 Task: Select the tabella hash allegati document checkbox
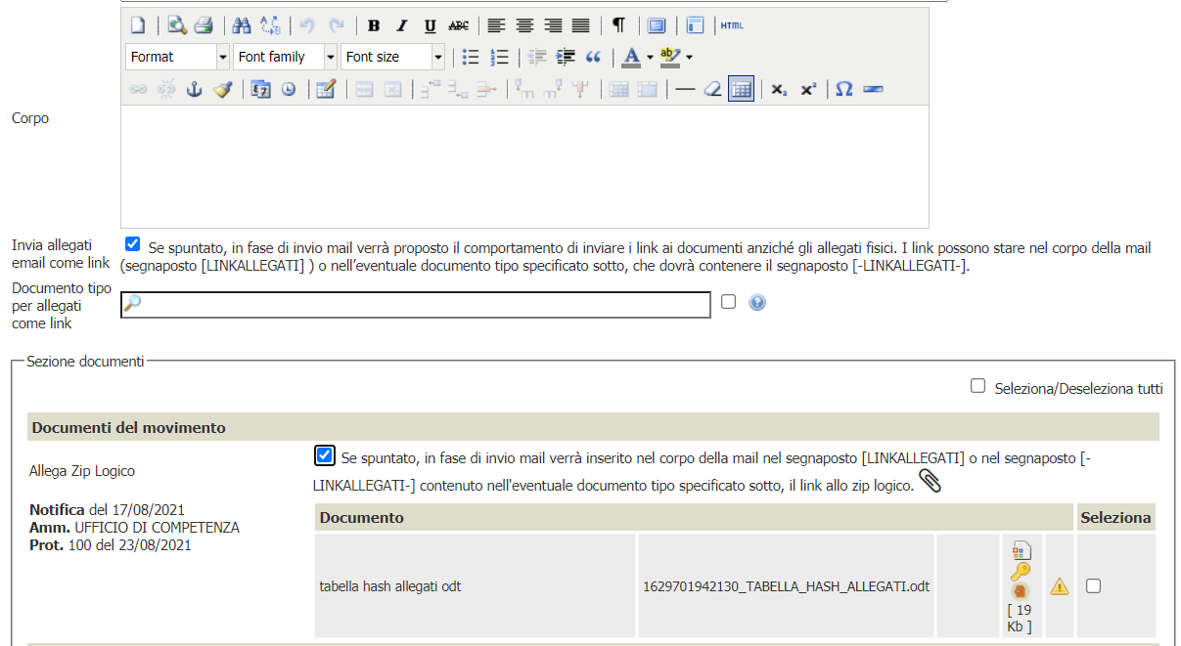point(1094,585)
